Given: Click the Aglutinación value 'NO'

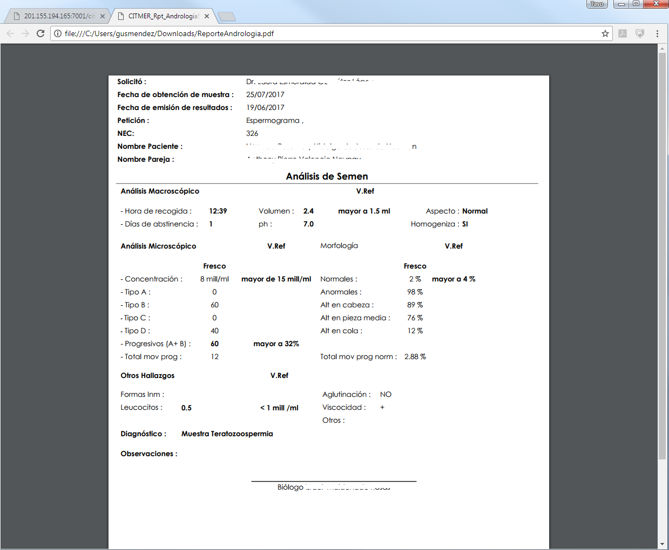Looking at the screenshot, I should [386, 394].
